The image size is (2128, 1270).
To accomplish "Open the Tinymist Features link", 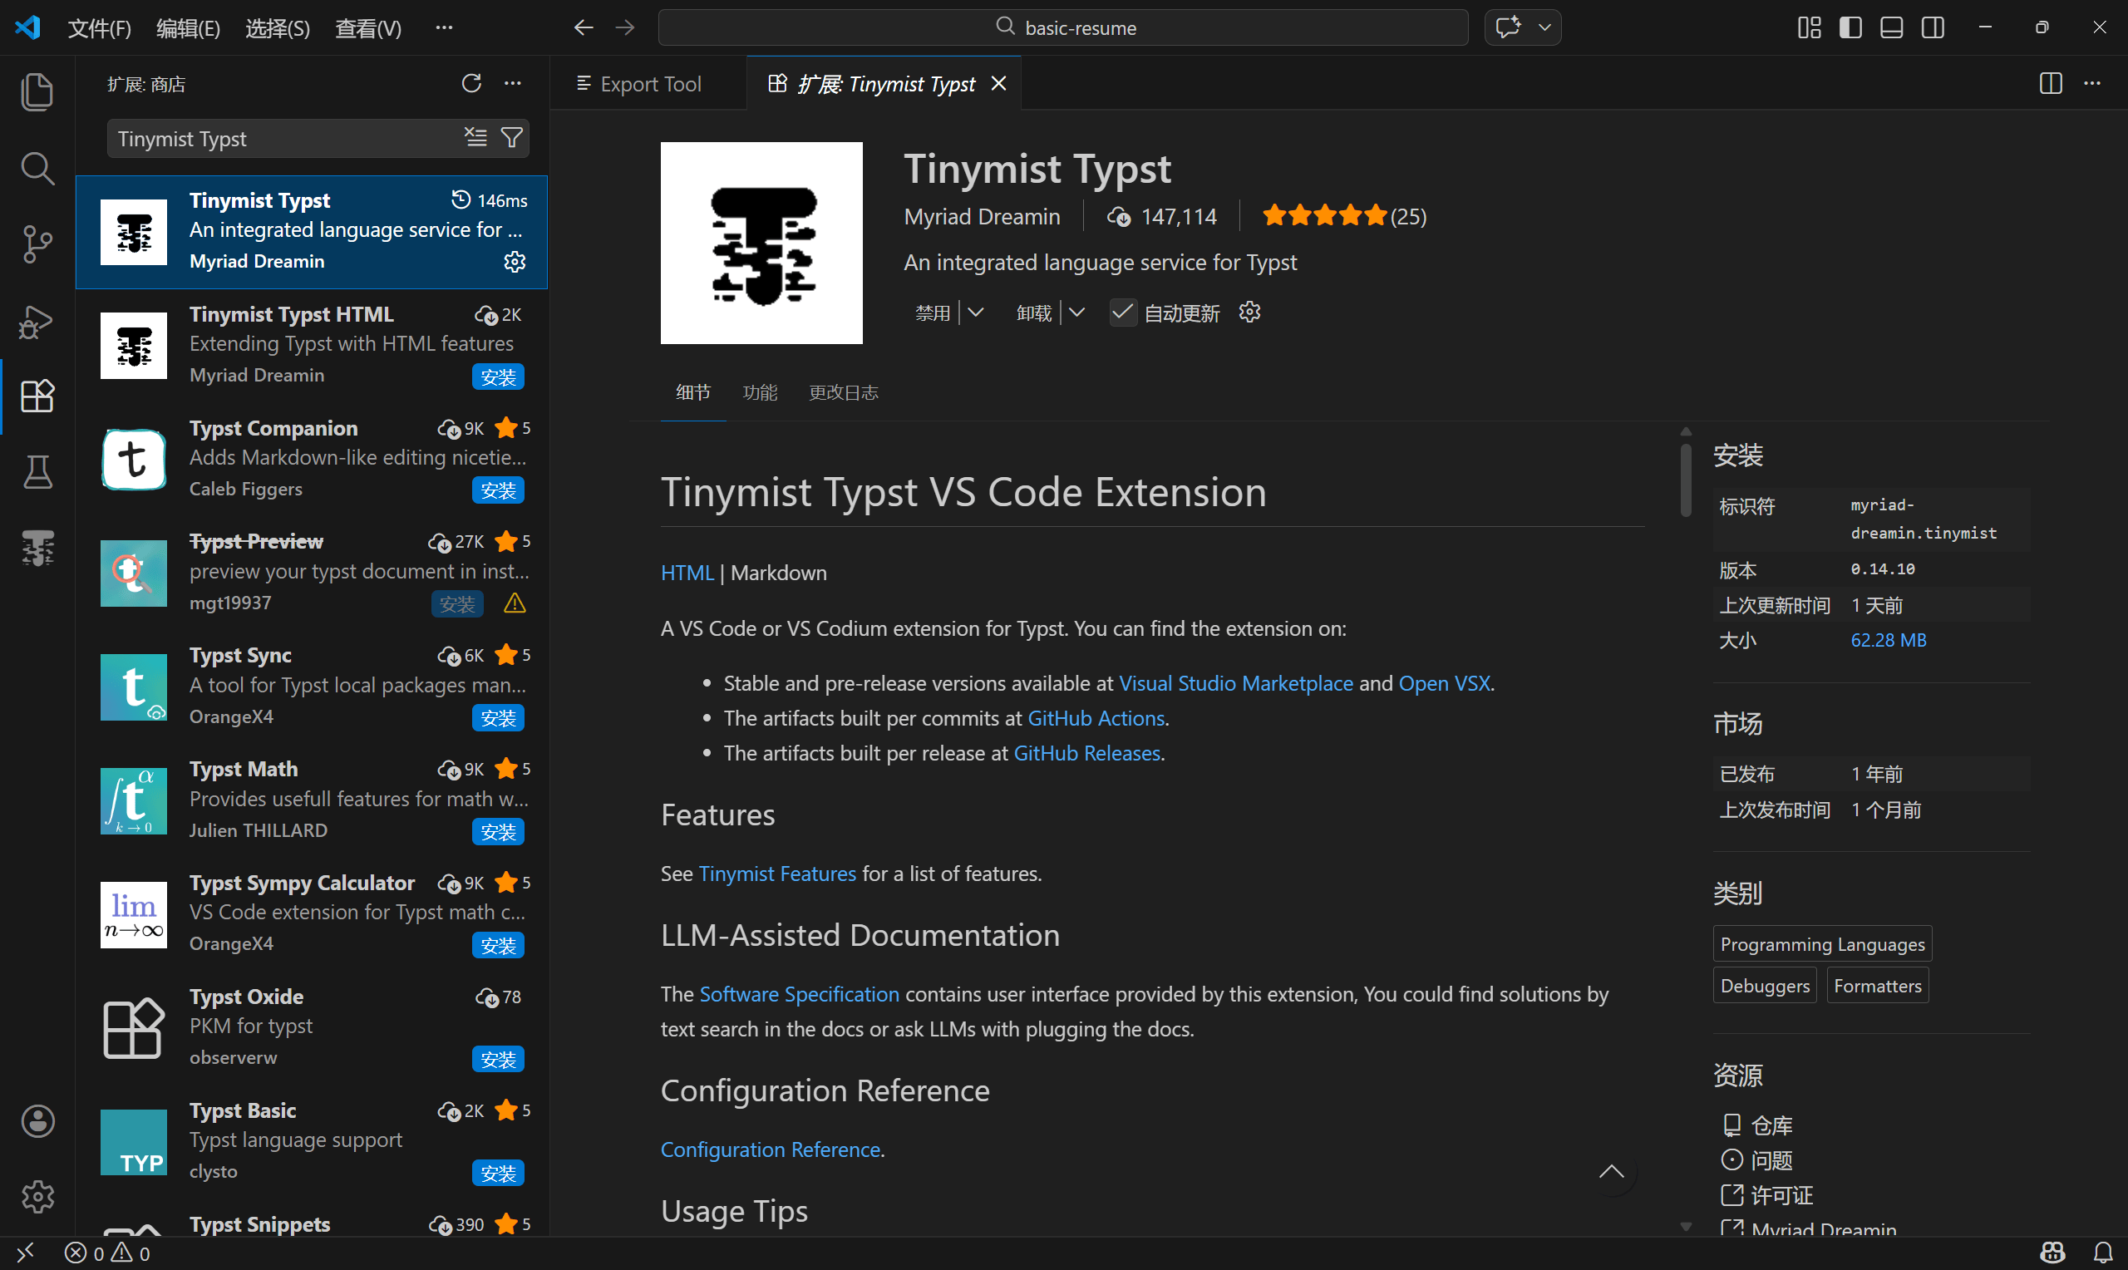I will coord(777,873).
